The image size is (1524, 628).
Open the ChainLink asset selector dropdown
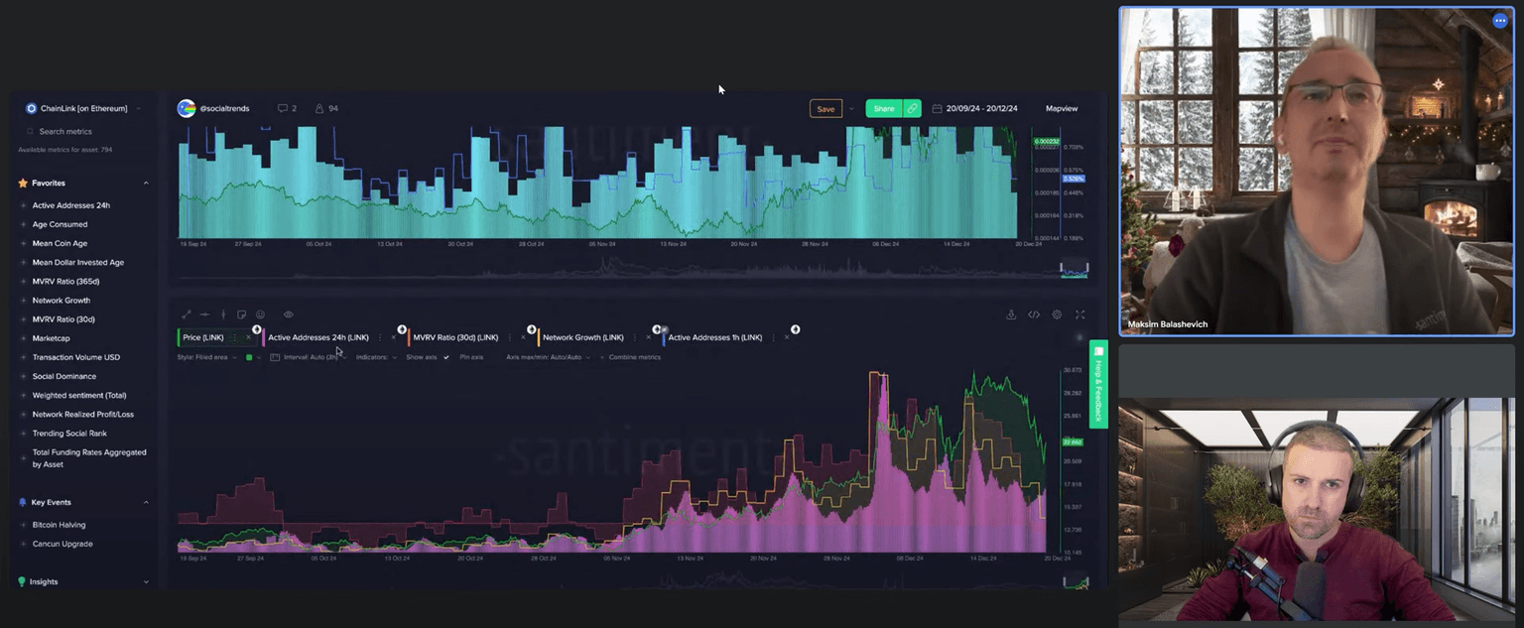83,108
